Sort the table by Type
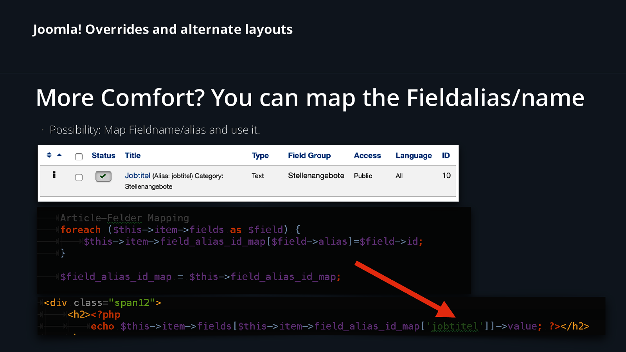Viewport: 626px width, 352px height. [x=260, y=155]
